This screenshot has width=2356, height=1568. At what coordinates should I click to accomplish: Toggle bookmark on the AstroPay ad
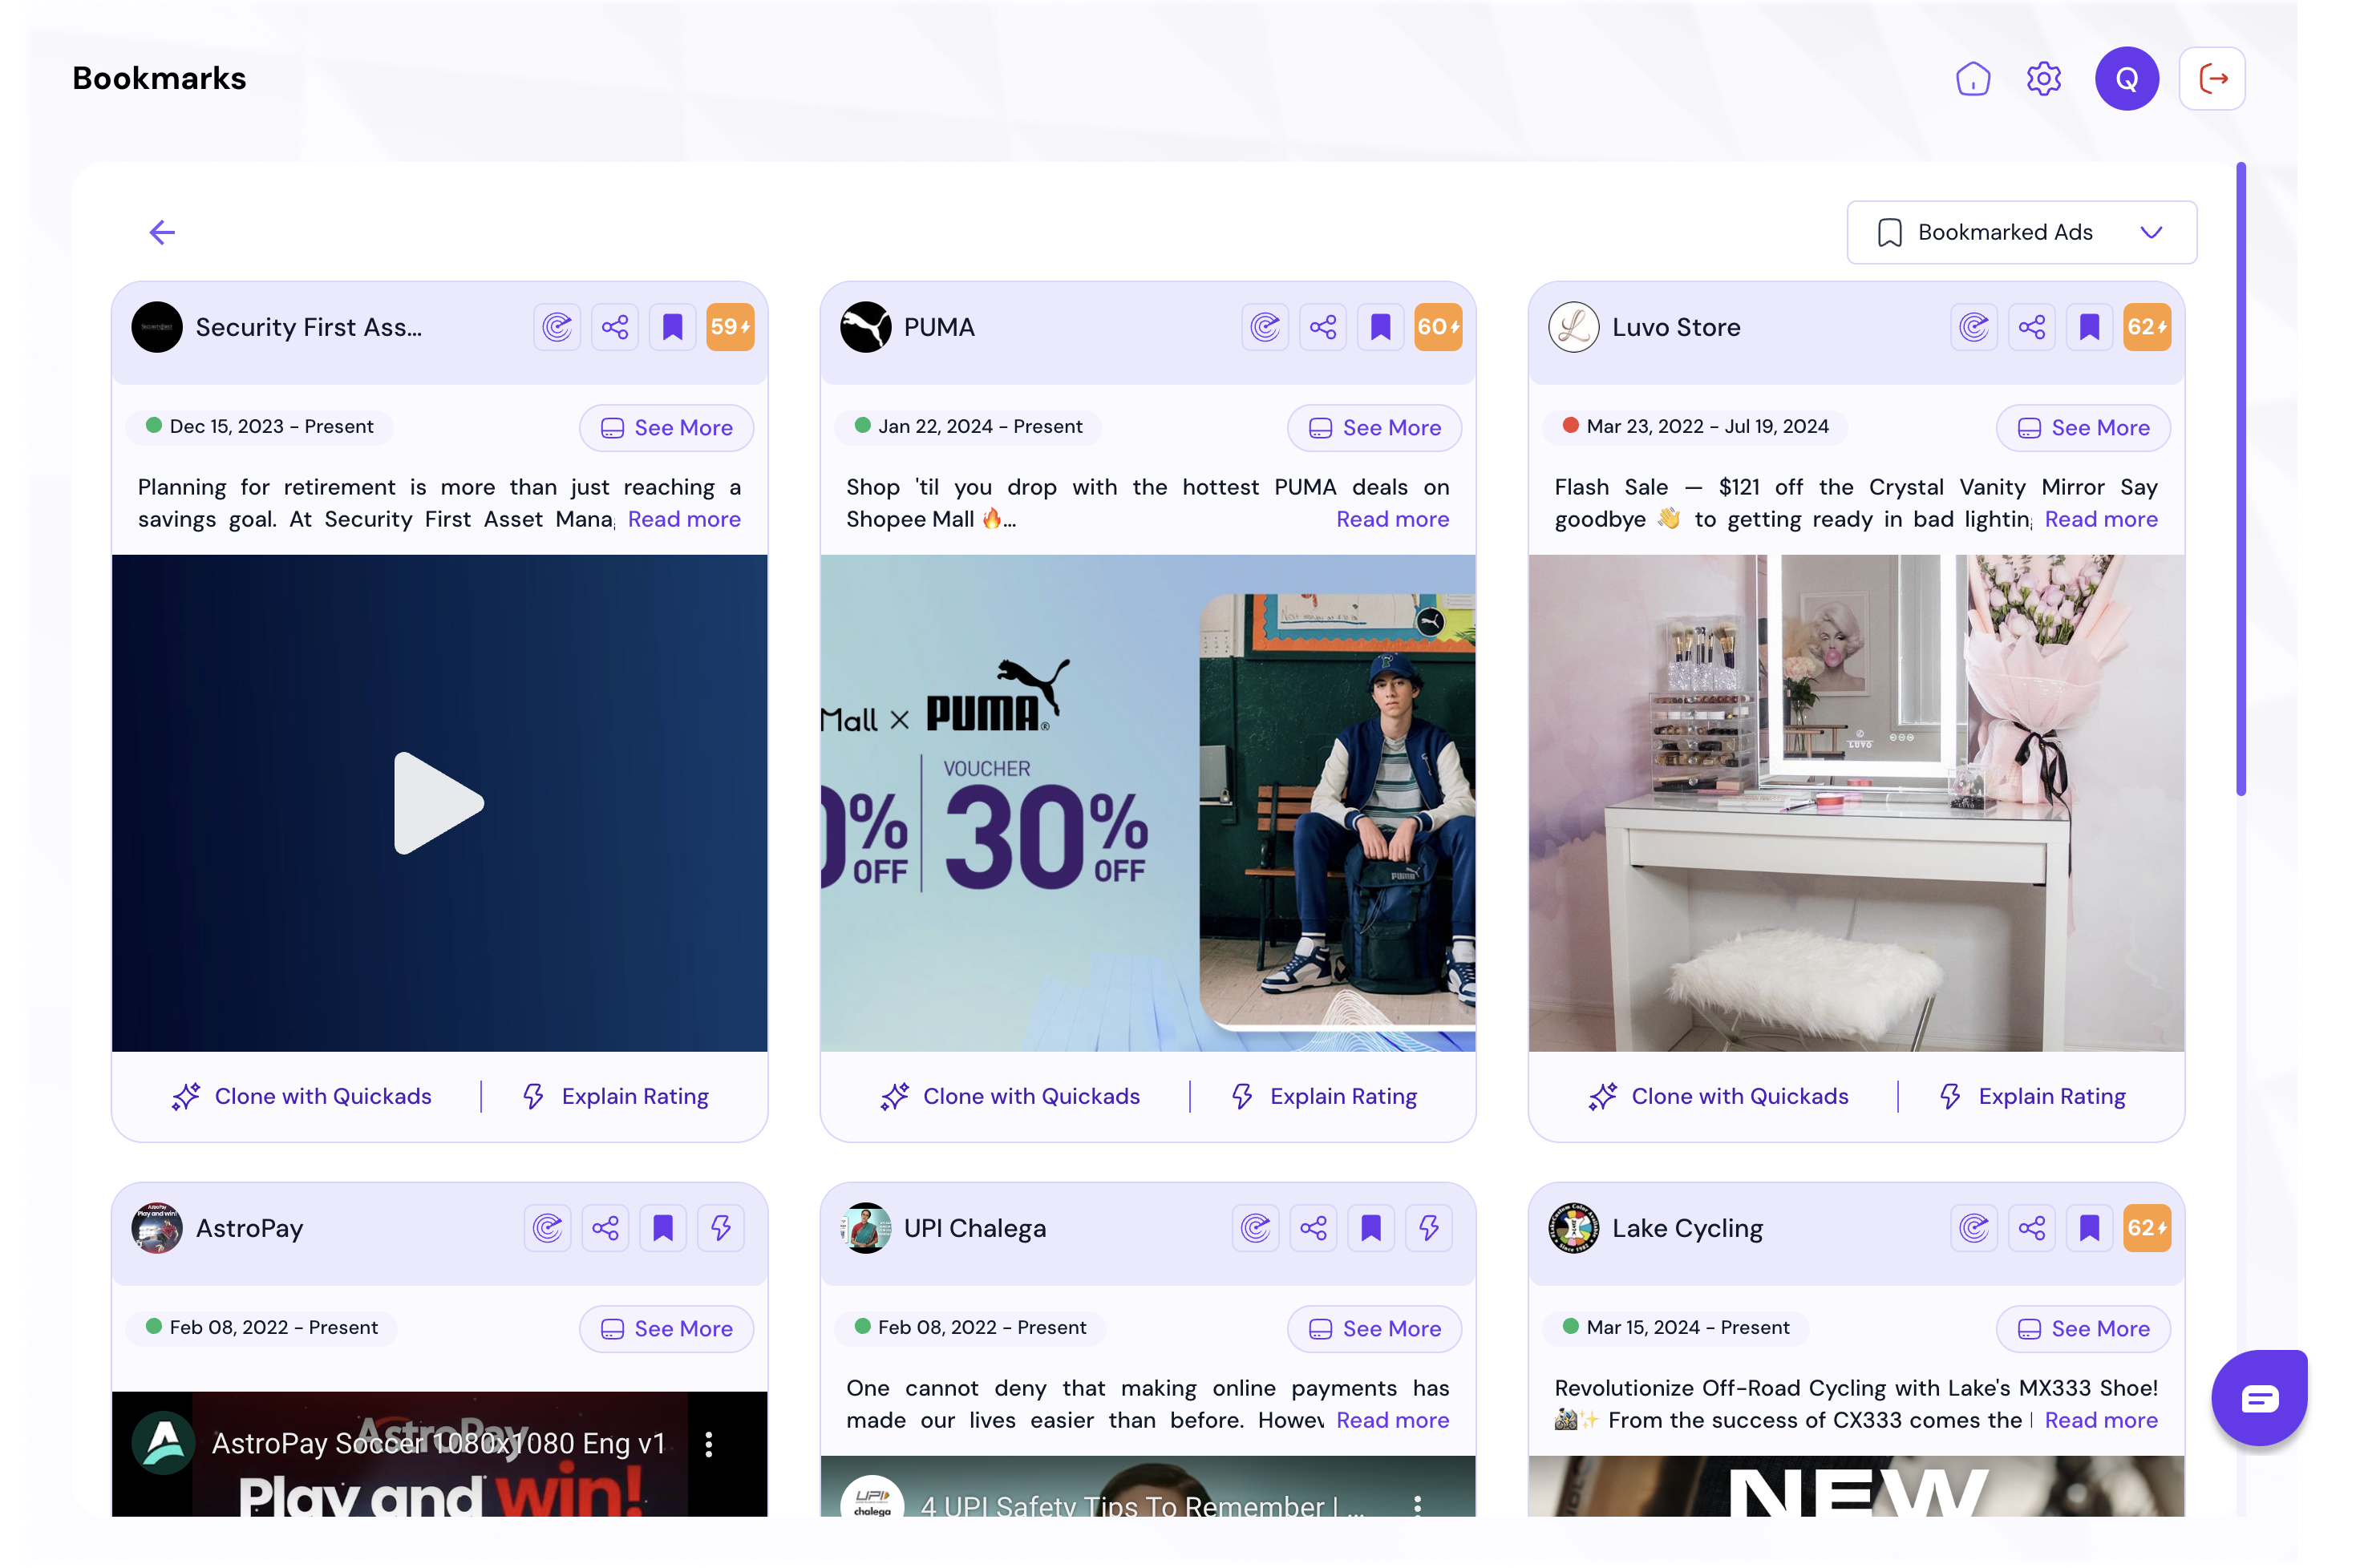pyautogui.click(x=662, y=1228)
